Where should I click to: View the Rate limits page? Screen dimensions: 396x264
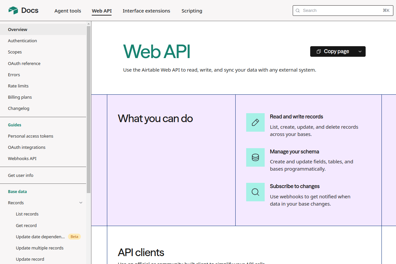(x=43, y=86)
